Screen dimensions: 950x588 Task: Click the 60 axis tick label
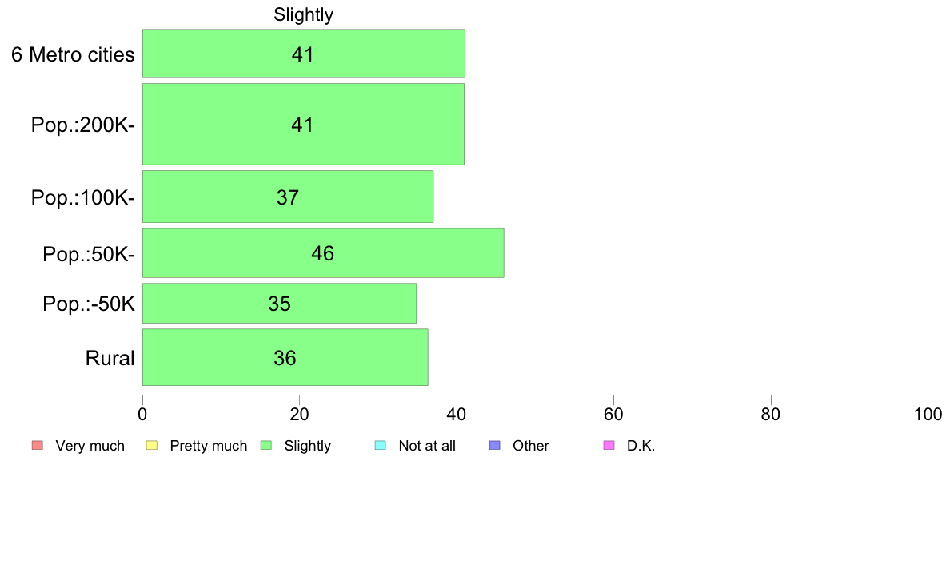click(614, 414)
